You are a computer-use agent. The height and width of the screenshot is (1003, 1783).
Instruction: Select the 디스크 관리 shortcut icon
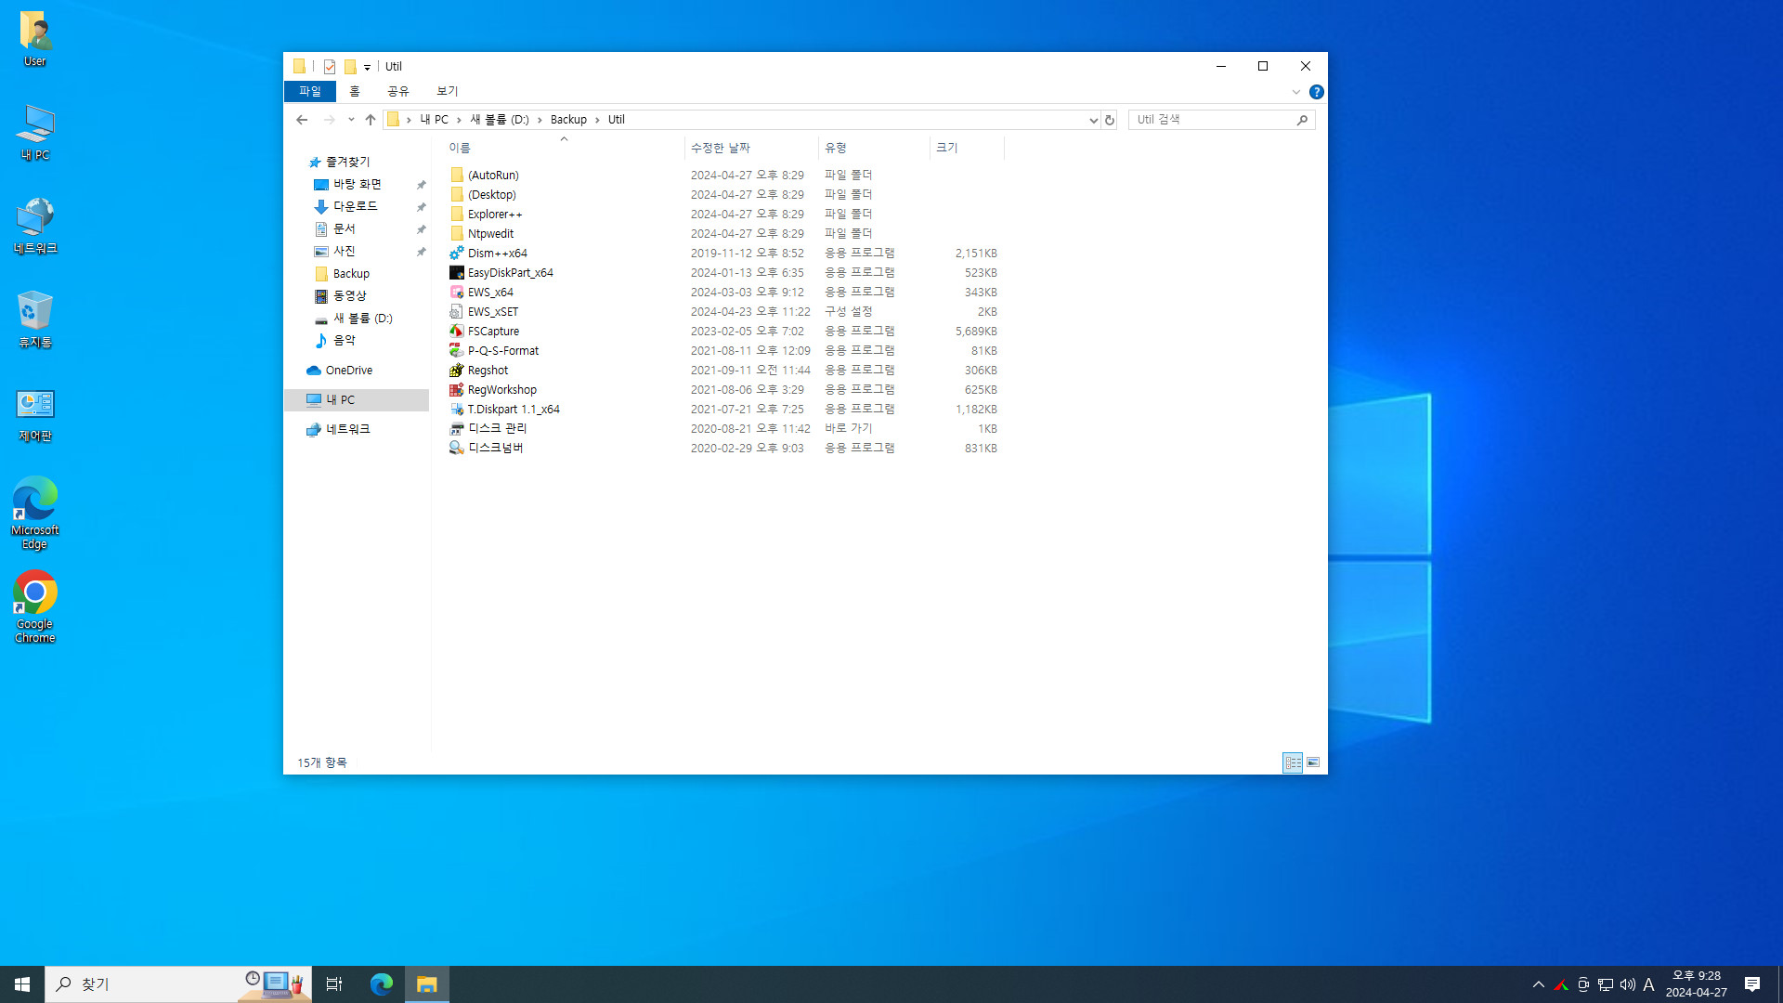point(456,428)
